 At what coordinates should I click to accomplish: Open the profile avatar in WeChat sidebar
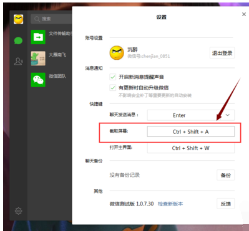click(x=18, y=19)
